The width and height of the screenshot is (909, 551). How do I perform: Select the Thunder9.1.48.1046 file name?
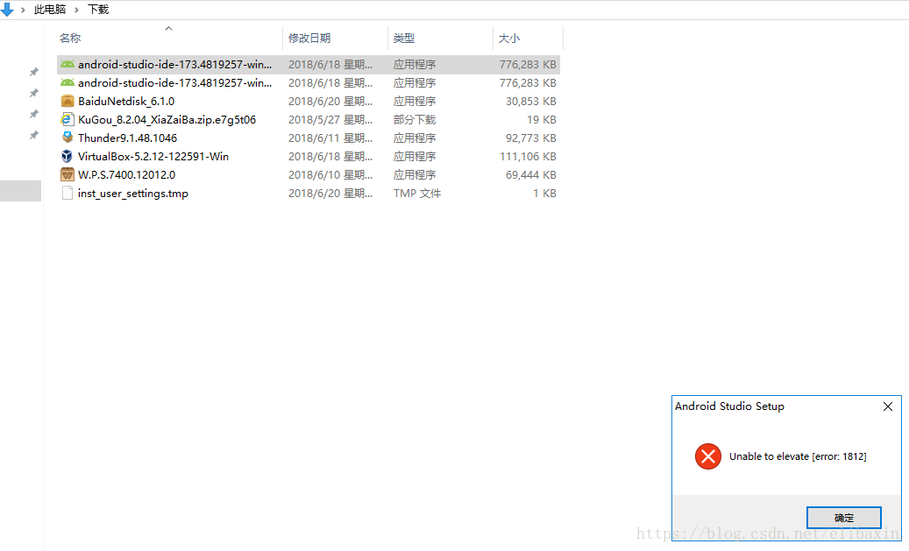(x=127, y=138)
